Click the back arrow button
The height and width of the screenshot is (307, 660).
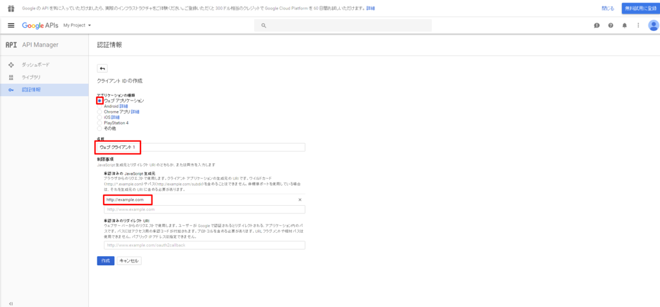click(x=102, y=68)
